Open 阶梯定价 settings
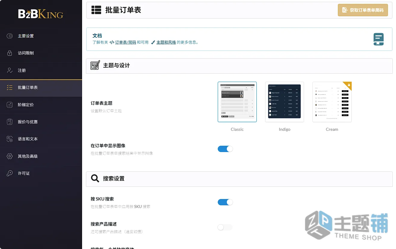Screen dimensions: 396x249 point(41,105)
